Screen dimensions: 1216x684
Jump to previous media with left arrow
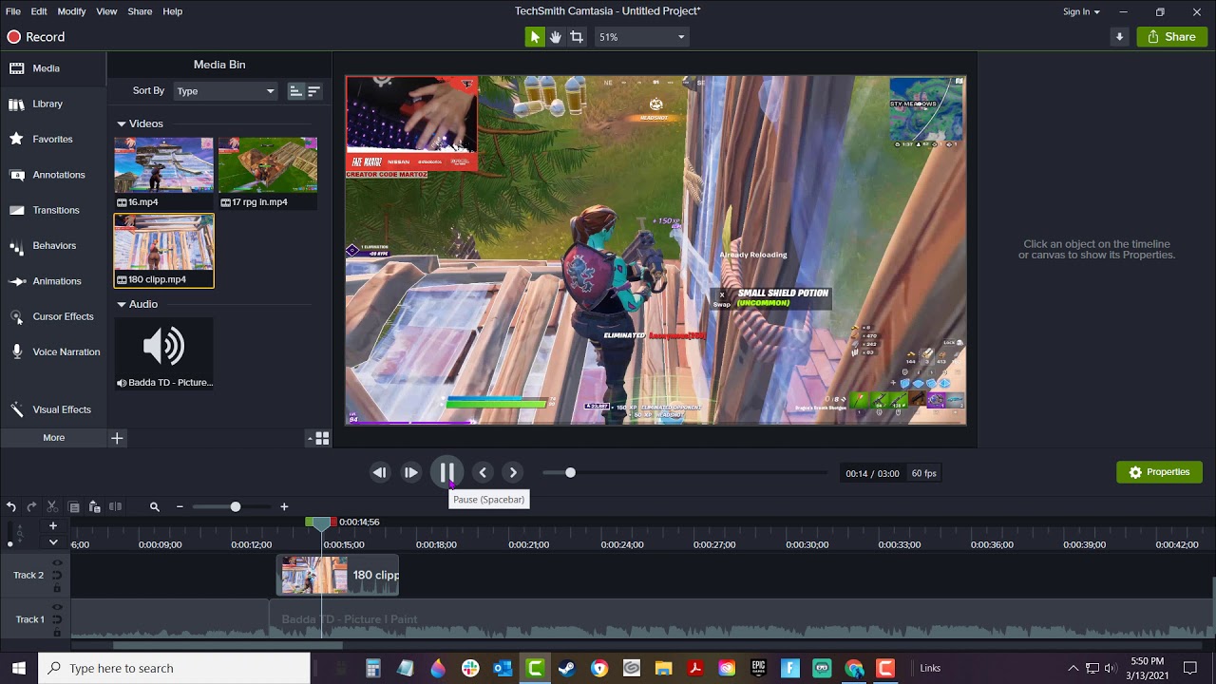click(483, 472)
